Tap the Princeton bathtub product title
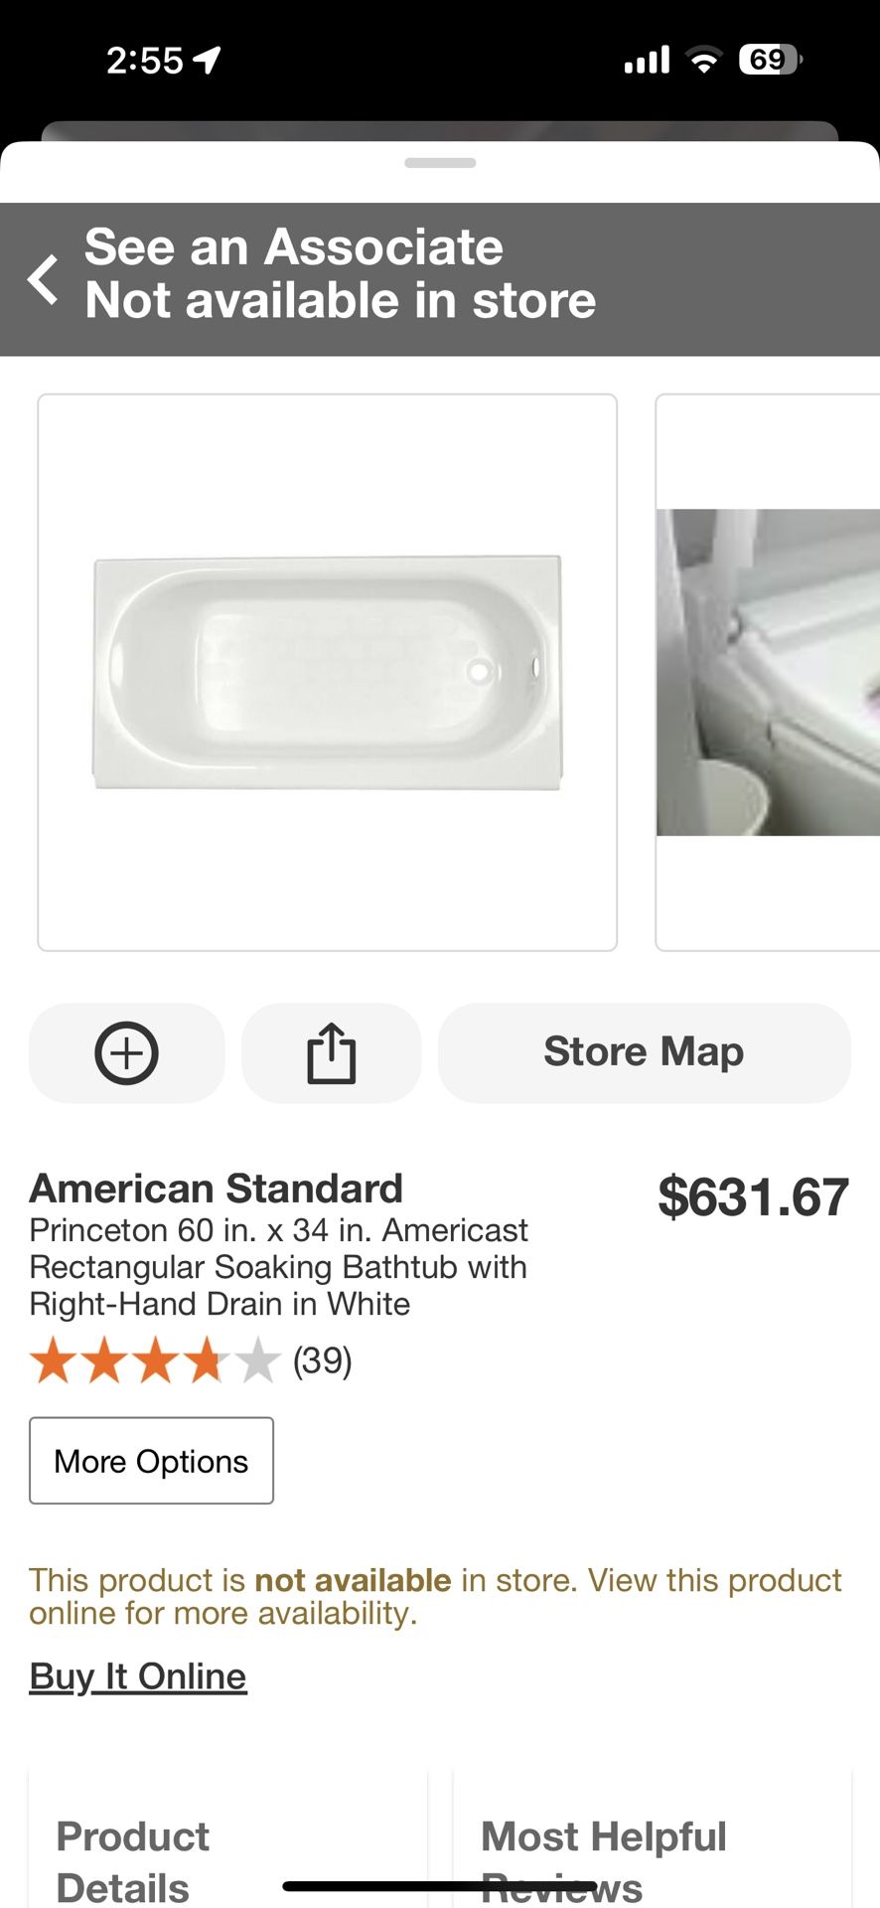 [x=278, y=1267]
